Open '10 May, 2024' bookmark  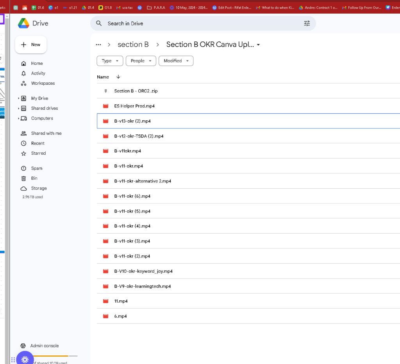coord(189,8)
